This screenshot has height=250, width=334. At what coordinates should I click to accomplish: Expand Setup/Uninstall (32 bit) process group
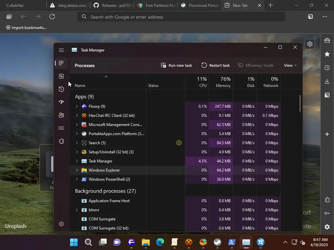point(77,152)
